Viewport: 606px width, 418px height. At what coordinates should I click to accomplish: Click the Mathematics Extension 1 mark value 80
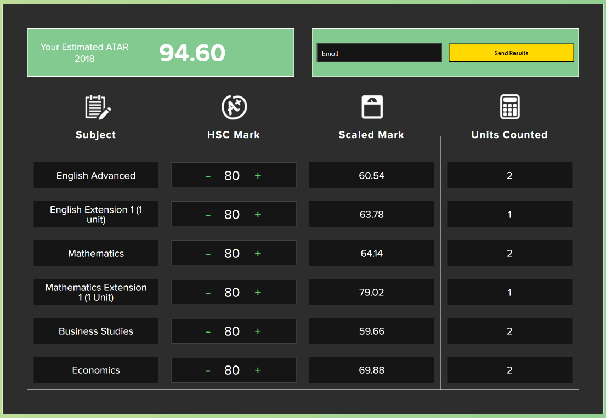tap(232, 293)
